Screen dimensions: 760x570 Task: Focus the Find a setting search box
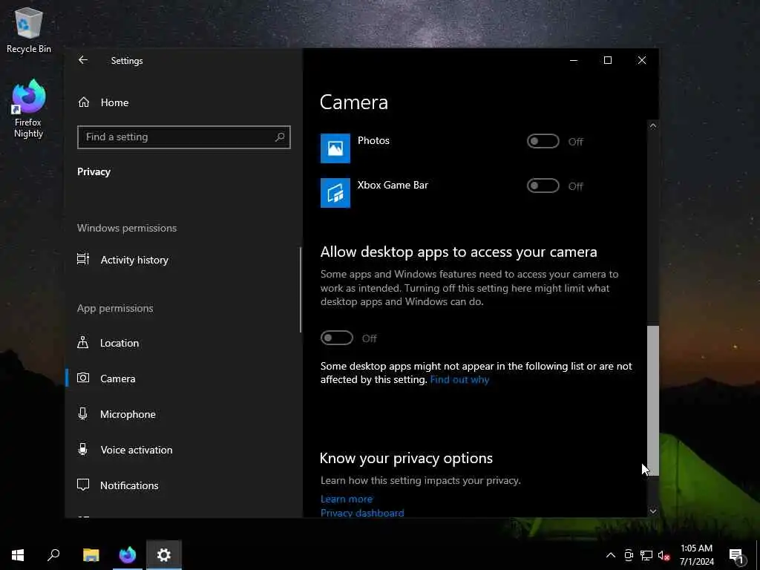pyautogui.click(x=184, y=137)
